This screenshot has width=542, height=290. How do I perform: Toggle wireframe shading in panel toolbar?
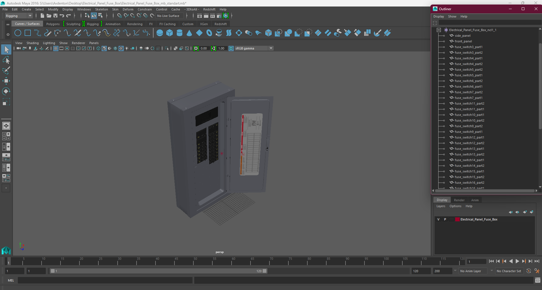tap(98, 49)
